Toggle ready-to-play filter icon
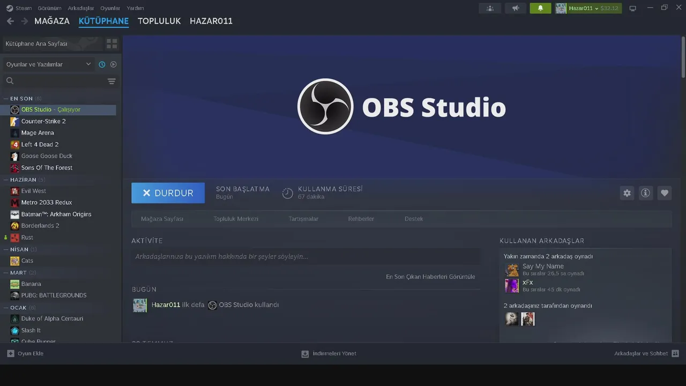The width and height of the screenshot is (686, 386). click(x=113, y=64)
